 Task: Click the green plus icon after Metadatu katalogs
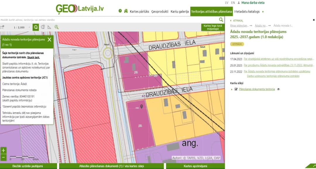tap(263, 12)
